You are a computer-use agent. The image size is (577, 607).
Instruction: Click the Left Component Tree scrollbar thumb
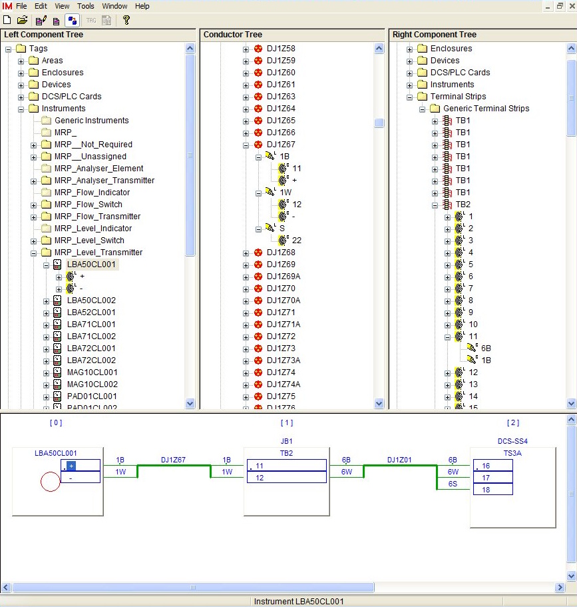tap(190, 155)
